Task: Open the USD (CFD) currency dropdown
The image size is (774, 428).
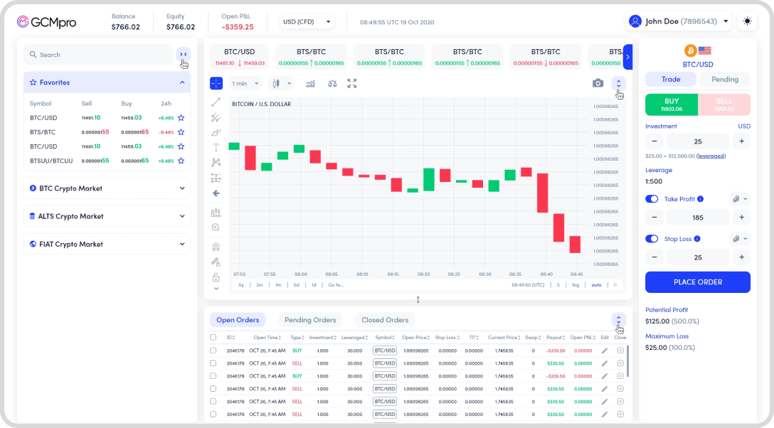Action: coord(307,22)
